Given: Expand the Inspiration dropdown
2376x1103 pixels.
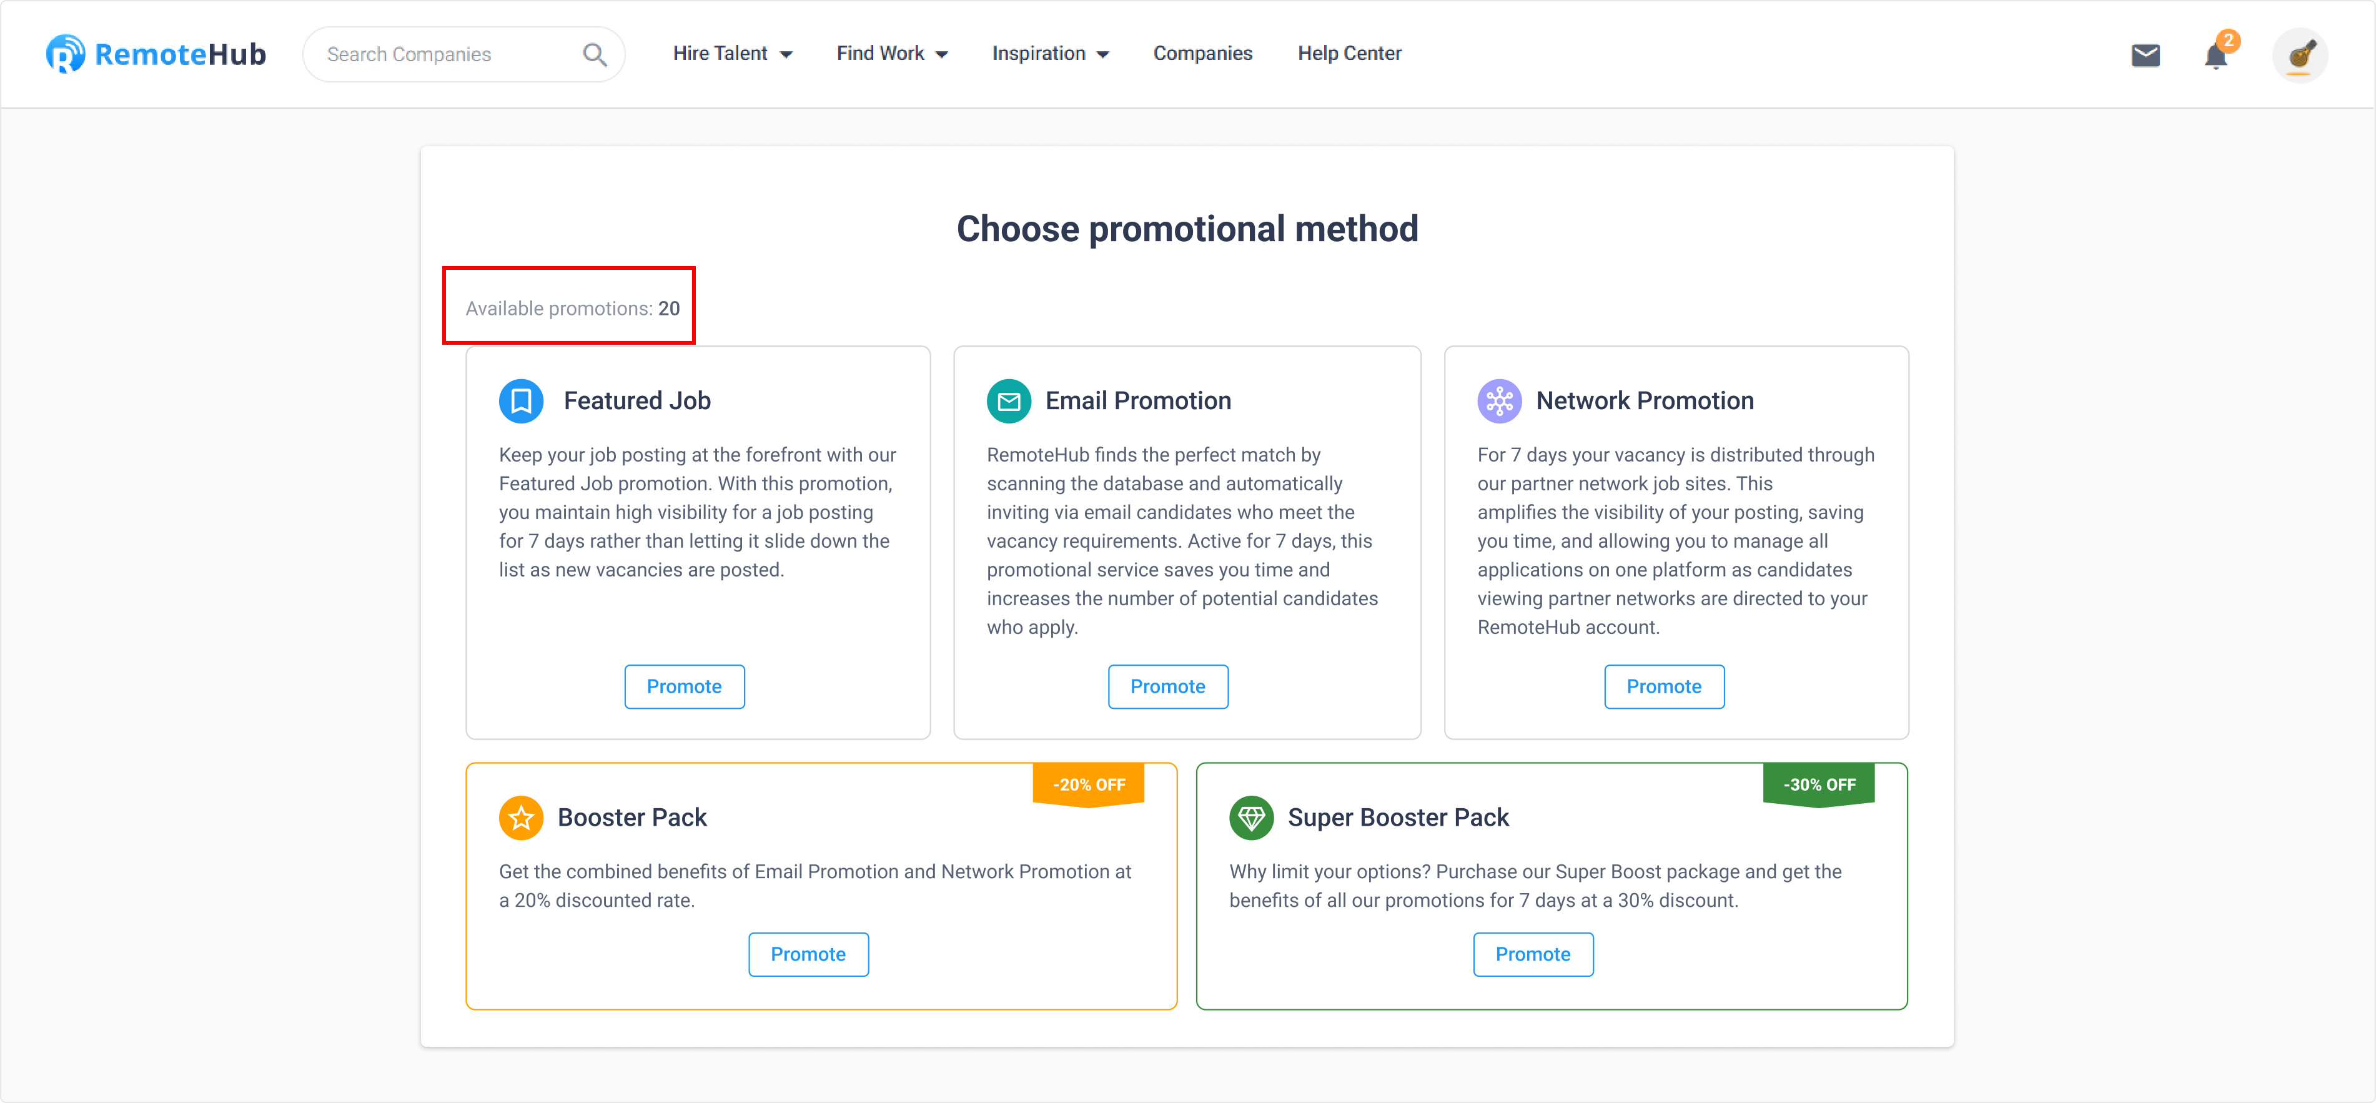Looking at the screenshot, I should click(1051, 54).
